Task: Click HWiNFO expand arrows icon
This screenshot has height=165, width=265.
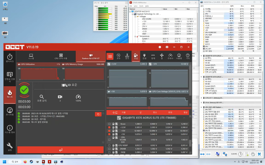Action: (x=202, y=154)
